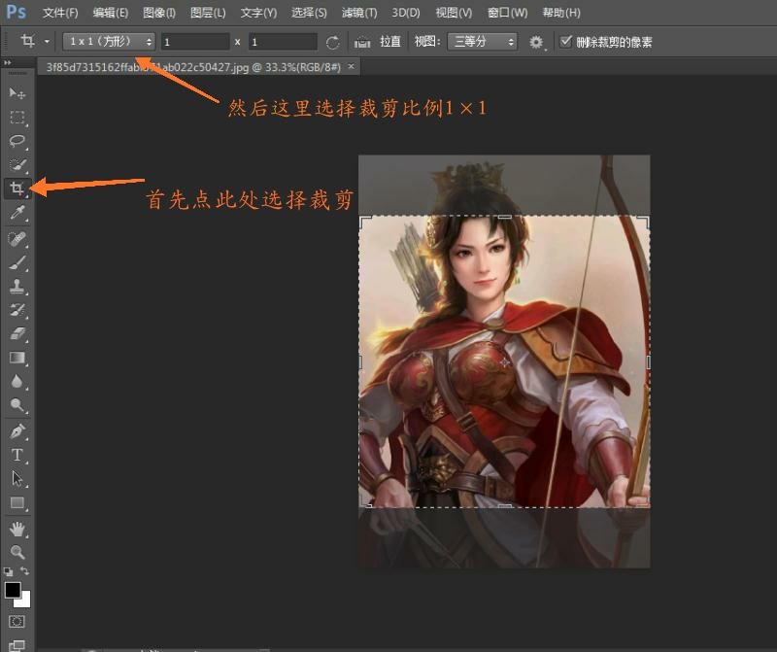This screenshot has height=652, width=777.
Task: Click the background color swatch
Action: [24, 601]
